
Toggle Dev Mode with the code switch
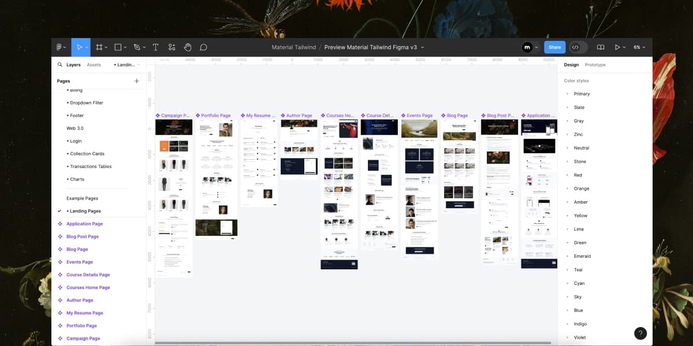(575, 47)
